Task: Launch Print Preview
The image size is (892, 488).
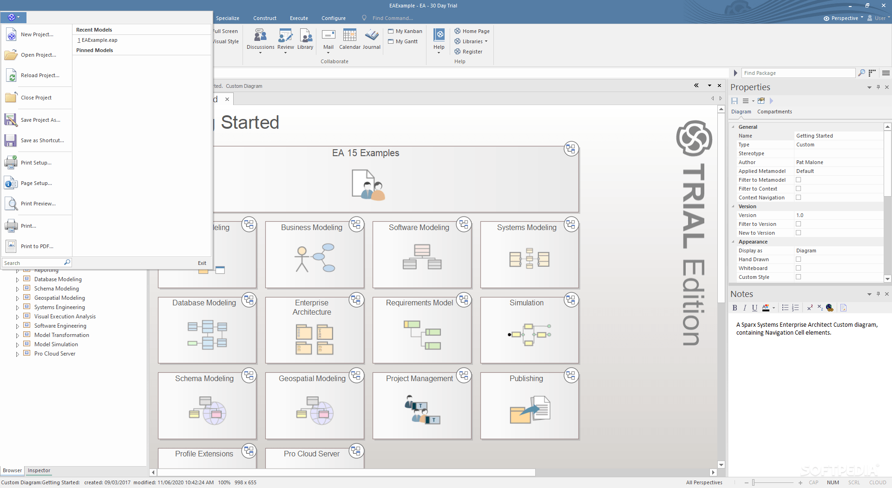Action: 37,204
